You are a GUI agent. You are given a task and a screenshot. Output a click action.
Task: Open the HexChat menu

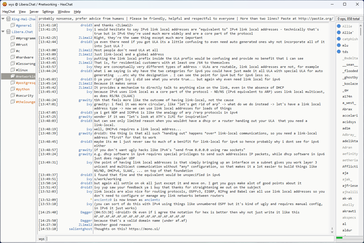(x=9, y=12)
